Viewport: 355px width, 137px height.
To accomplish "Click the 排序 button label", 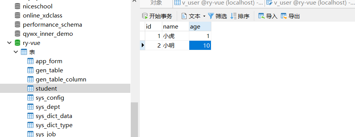I will pos(244,16).
